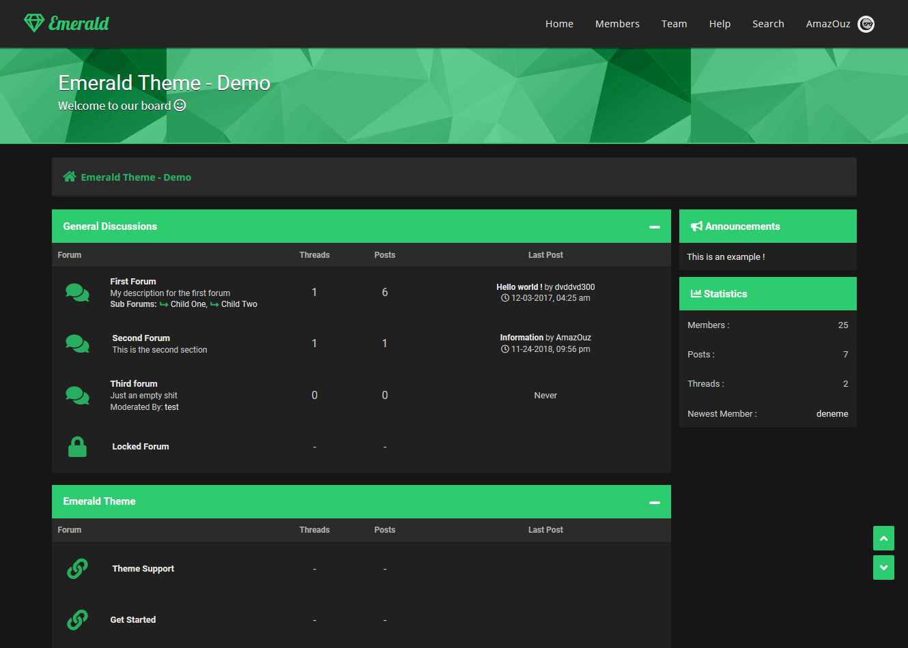Open the AmazOuz username menu
This screenshot has width=908, height=648.
(x=827, y=24)
